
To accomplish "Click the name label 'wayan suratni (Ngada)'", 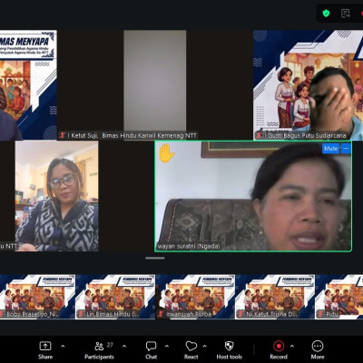I will [189, 246].
